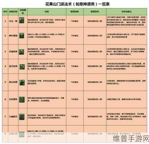149x144 pixels.
Task: Click 75点魔法 cost in 铜头铁臂 row
Action: point(75,82)
